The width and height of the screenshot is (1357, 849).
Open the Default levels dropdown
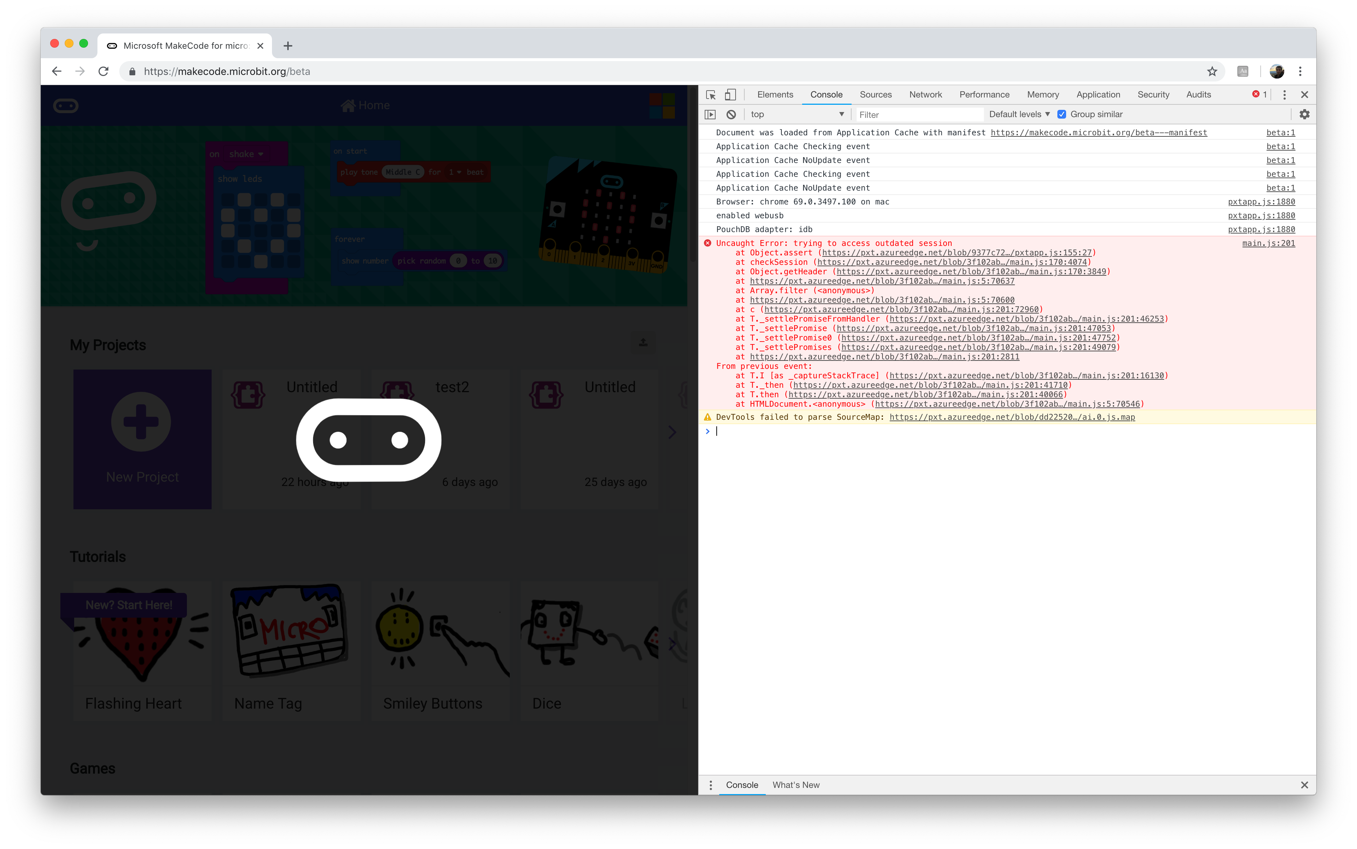point(1018,115)
